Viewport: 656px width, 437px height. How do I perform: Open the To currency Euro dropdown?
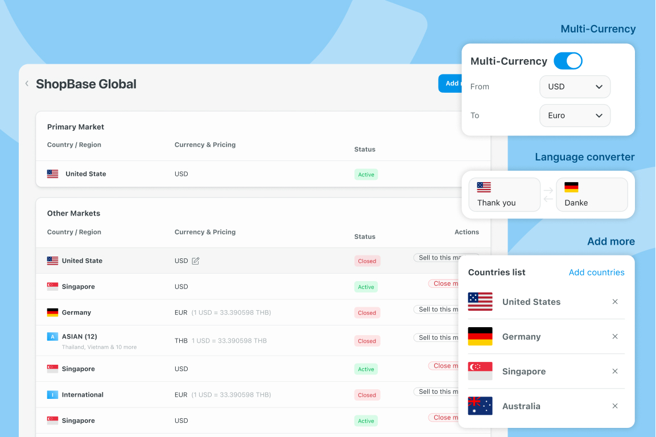click(x=575, y=116)
